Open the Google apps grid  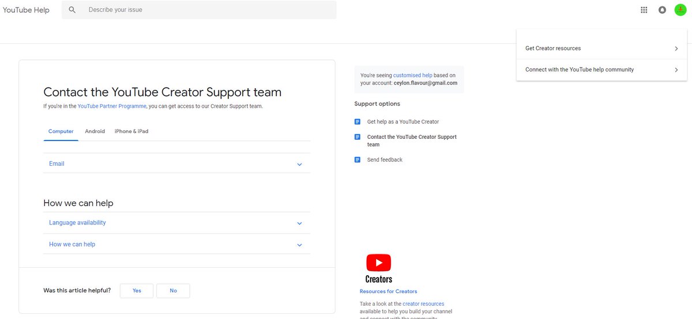644,10
